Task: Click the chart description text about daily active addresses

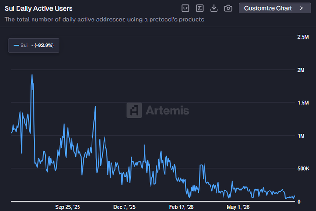Action: tap(104, 20)
